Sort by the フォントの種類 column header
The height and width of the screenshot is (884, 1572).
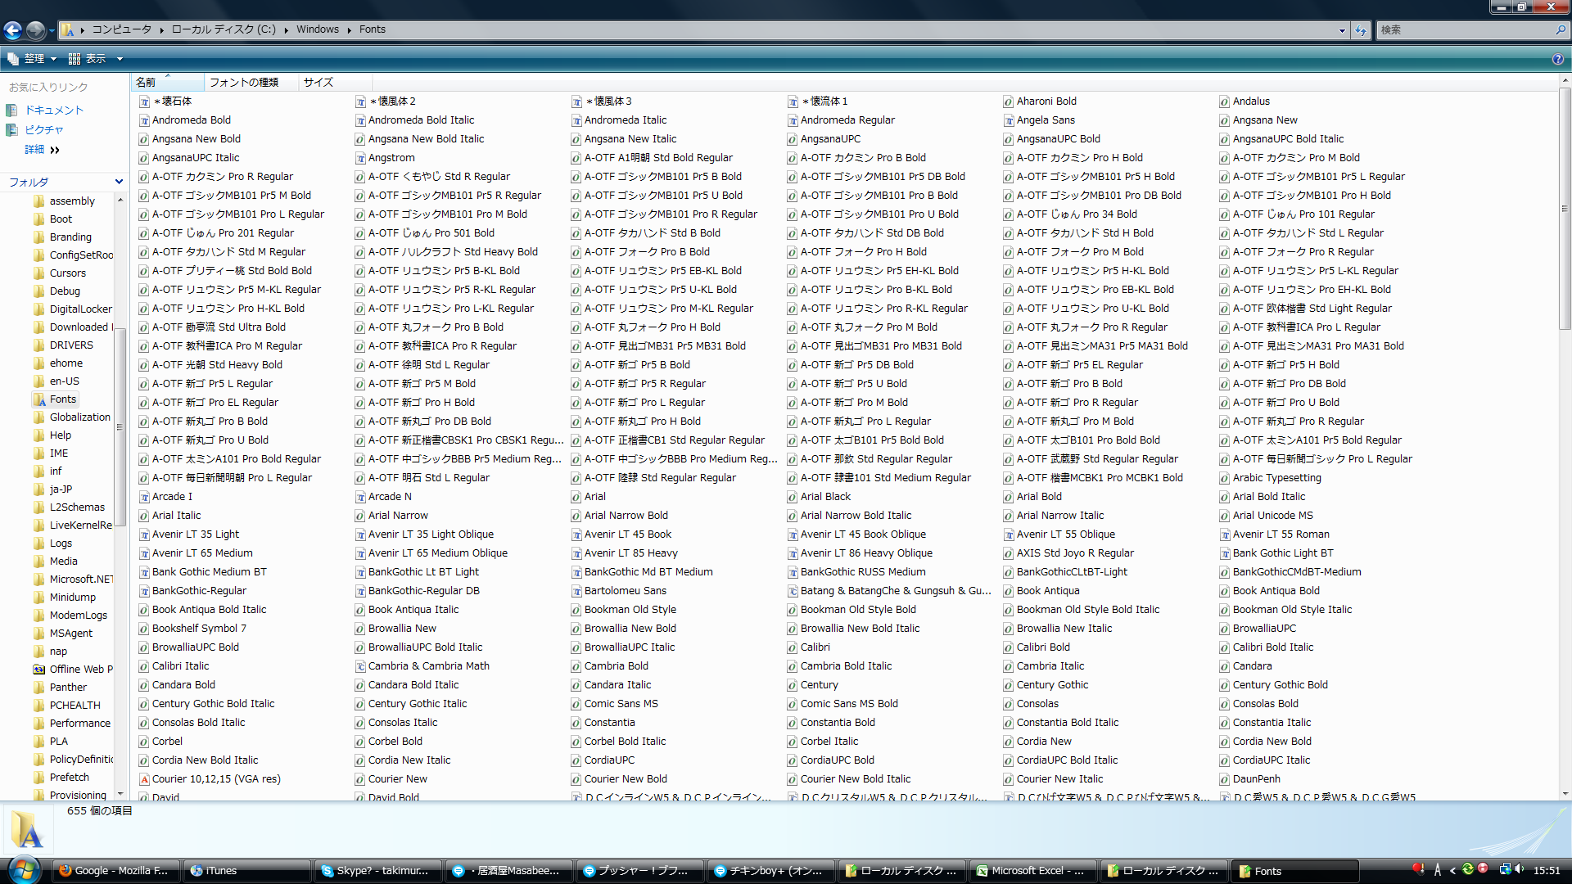tap(251, 82)
